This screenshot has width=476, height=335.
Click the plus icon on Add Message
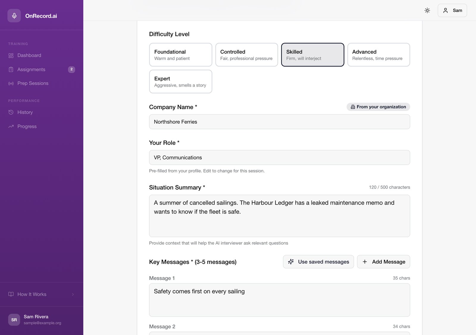coord(365,262)
